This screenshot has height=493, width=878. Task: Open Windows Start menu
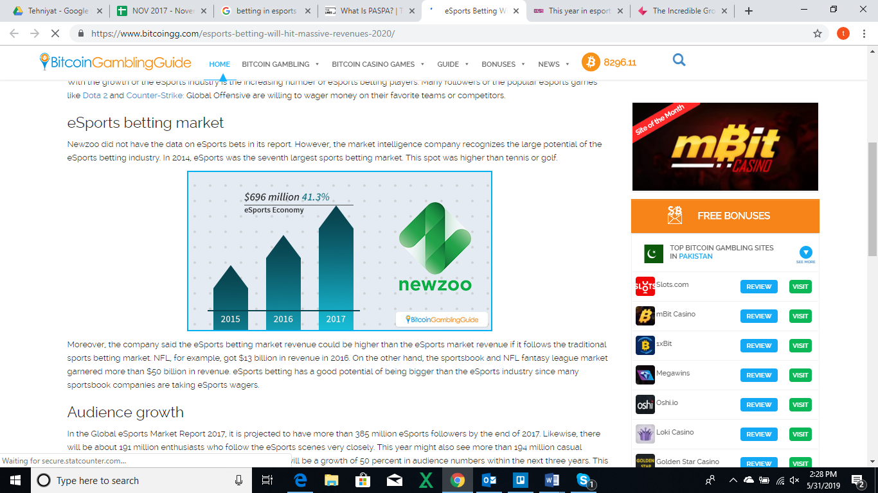tap(15, 480)
